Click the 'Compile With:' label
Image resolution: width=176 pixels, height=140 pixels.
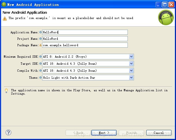(x=28, y=71)
